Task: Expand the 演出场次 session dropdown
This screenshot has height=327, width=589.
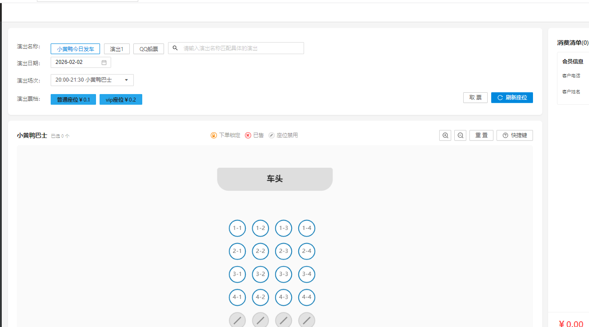Action: point(92,80)
